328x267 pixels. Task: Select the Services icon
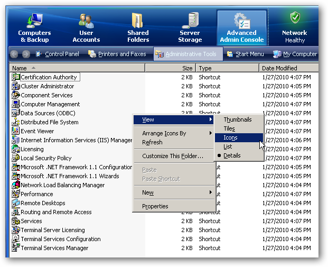[x=16, y=221]
